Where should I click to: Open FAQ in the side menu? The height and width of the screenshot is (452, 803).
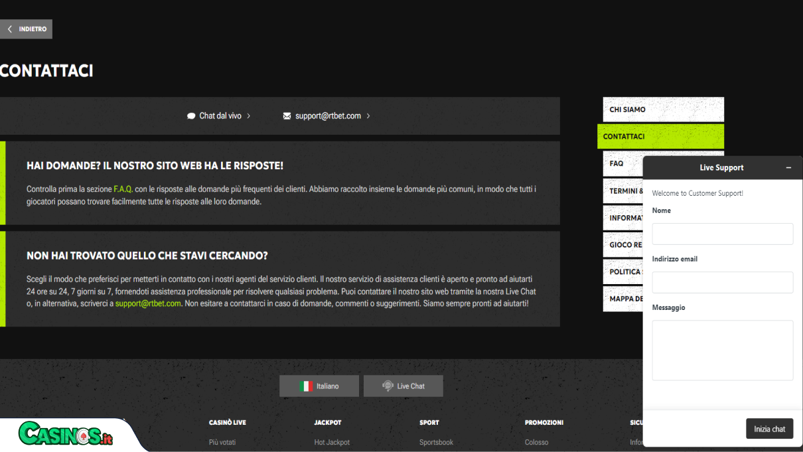click(622, 163)
